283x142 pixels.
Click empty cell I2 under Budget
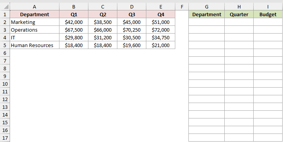point(268,22)
